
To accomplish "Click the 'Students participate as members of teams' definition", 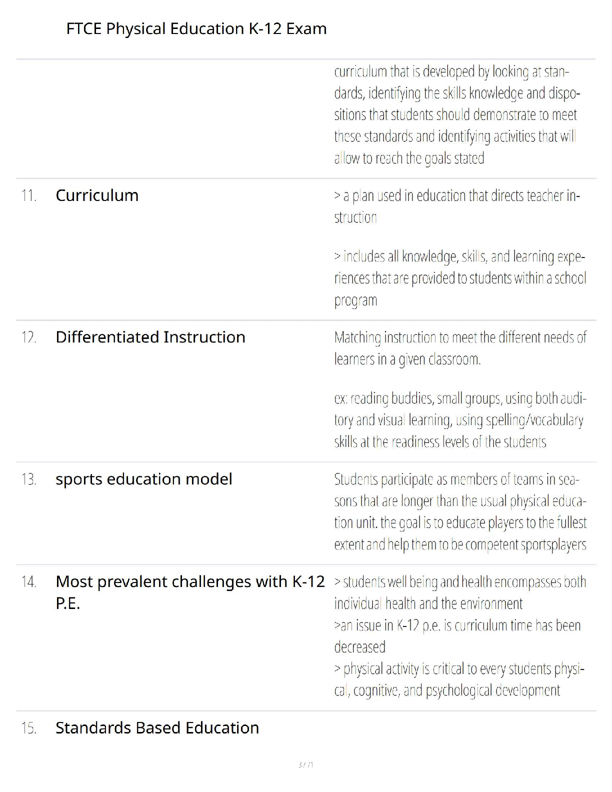I will click(x=459, y=512).
